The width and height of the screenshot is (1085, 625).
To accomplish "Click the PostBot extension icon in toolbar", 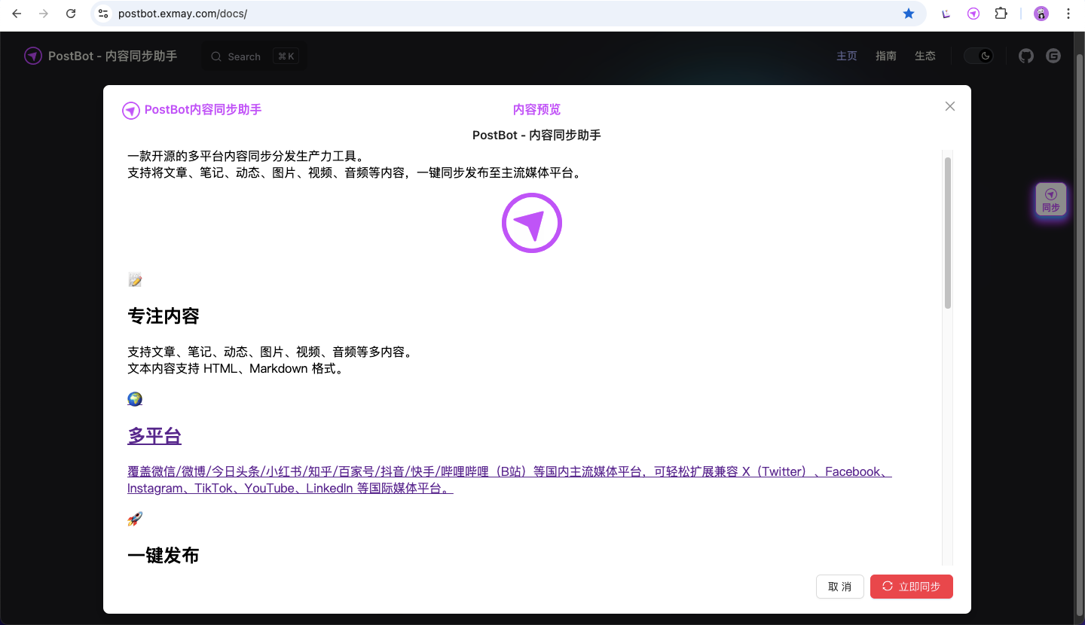I will 973,14.
